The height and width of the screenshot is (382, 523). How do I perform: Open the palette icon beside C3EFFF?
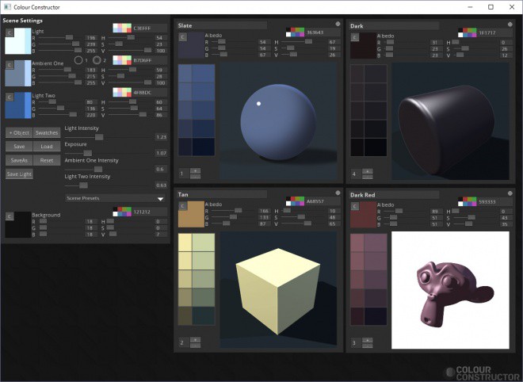122,28
